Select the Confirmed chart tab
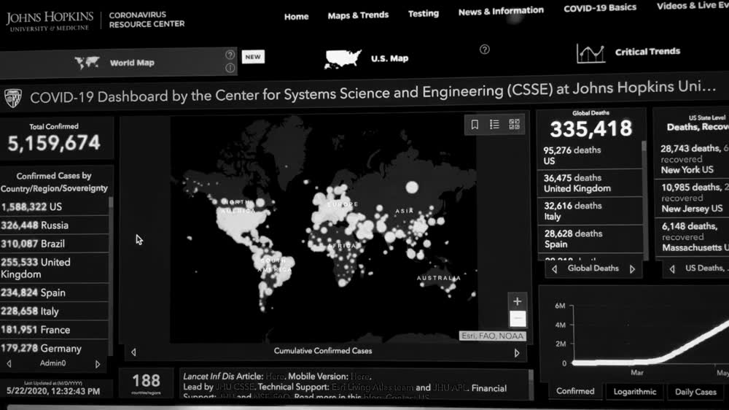The height and width of the screenshot is (410, 729). [575, 391]
